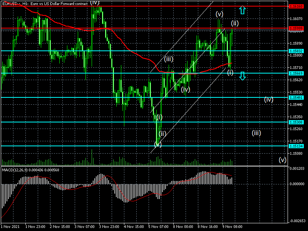Click the cyan up arrow near 1.16160
308x231 pixels.
tap(243, 10)
